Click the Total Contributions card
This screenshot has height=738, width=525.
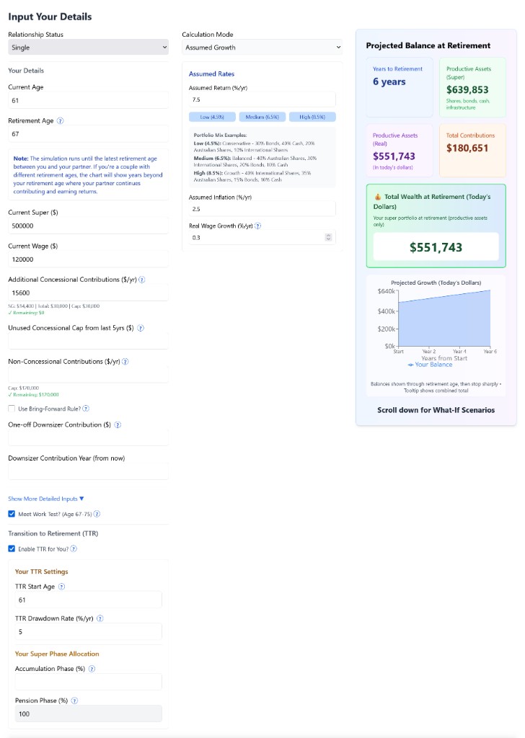pyautogui.click(x=473, y=151)
